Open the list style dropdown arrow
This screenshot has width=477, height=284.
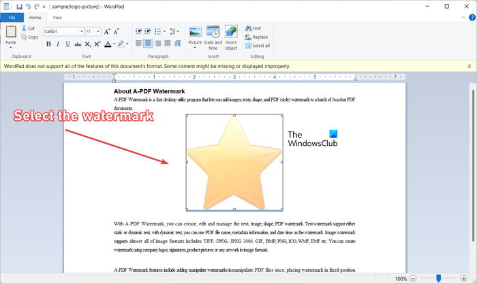(x=164, y=31)
